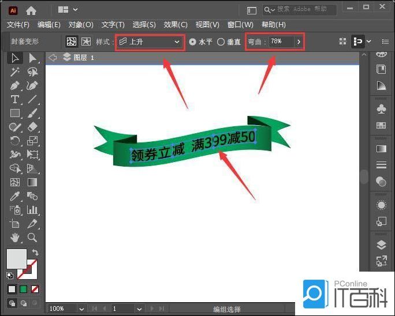The image size is (395, 316).
Task: Select the Direct Selection tool
Action: 32,58
